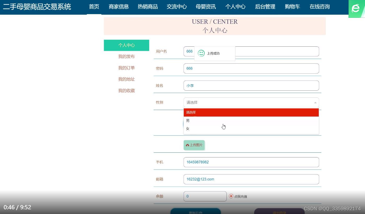Viewport: 365px width, 214px height.
Task: Open 交流中心 in top navigation
Action: (177, 7)
